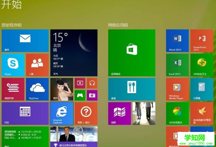Launch Internet Explorer tile
The height and width of the screenshot is (147, 216).
click(x=62, y=114)
